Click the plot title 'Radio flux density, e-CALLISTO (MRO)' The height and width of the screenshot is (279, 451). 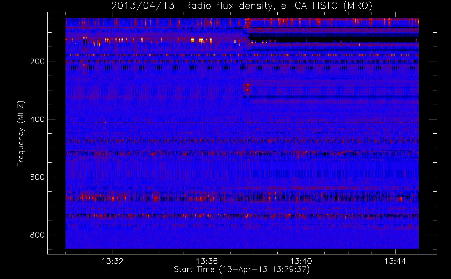point(278,6)
